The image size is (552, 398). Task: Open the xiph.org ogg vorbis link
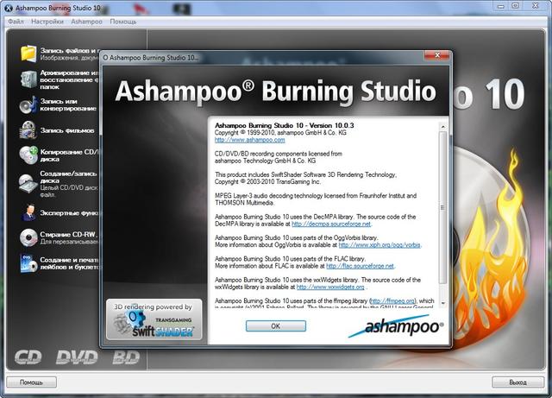pos(379,244)
